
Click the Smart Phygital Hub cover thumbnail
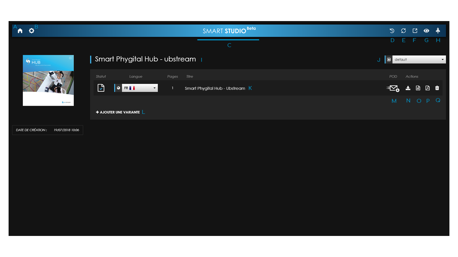(x=48, y=80)
